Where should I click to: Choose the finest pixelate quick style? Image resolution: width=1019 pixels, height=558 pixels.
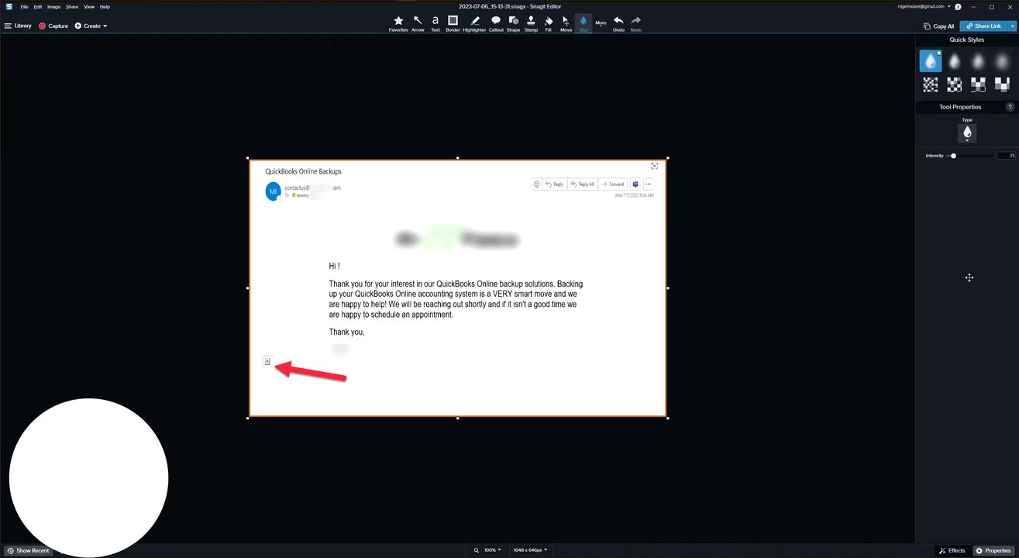(x=931, y=84)
